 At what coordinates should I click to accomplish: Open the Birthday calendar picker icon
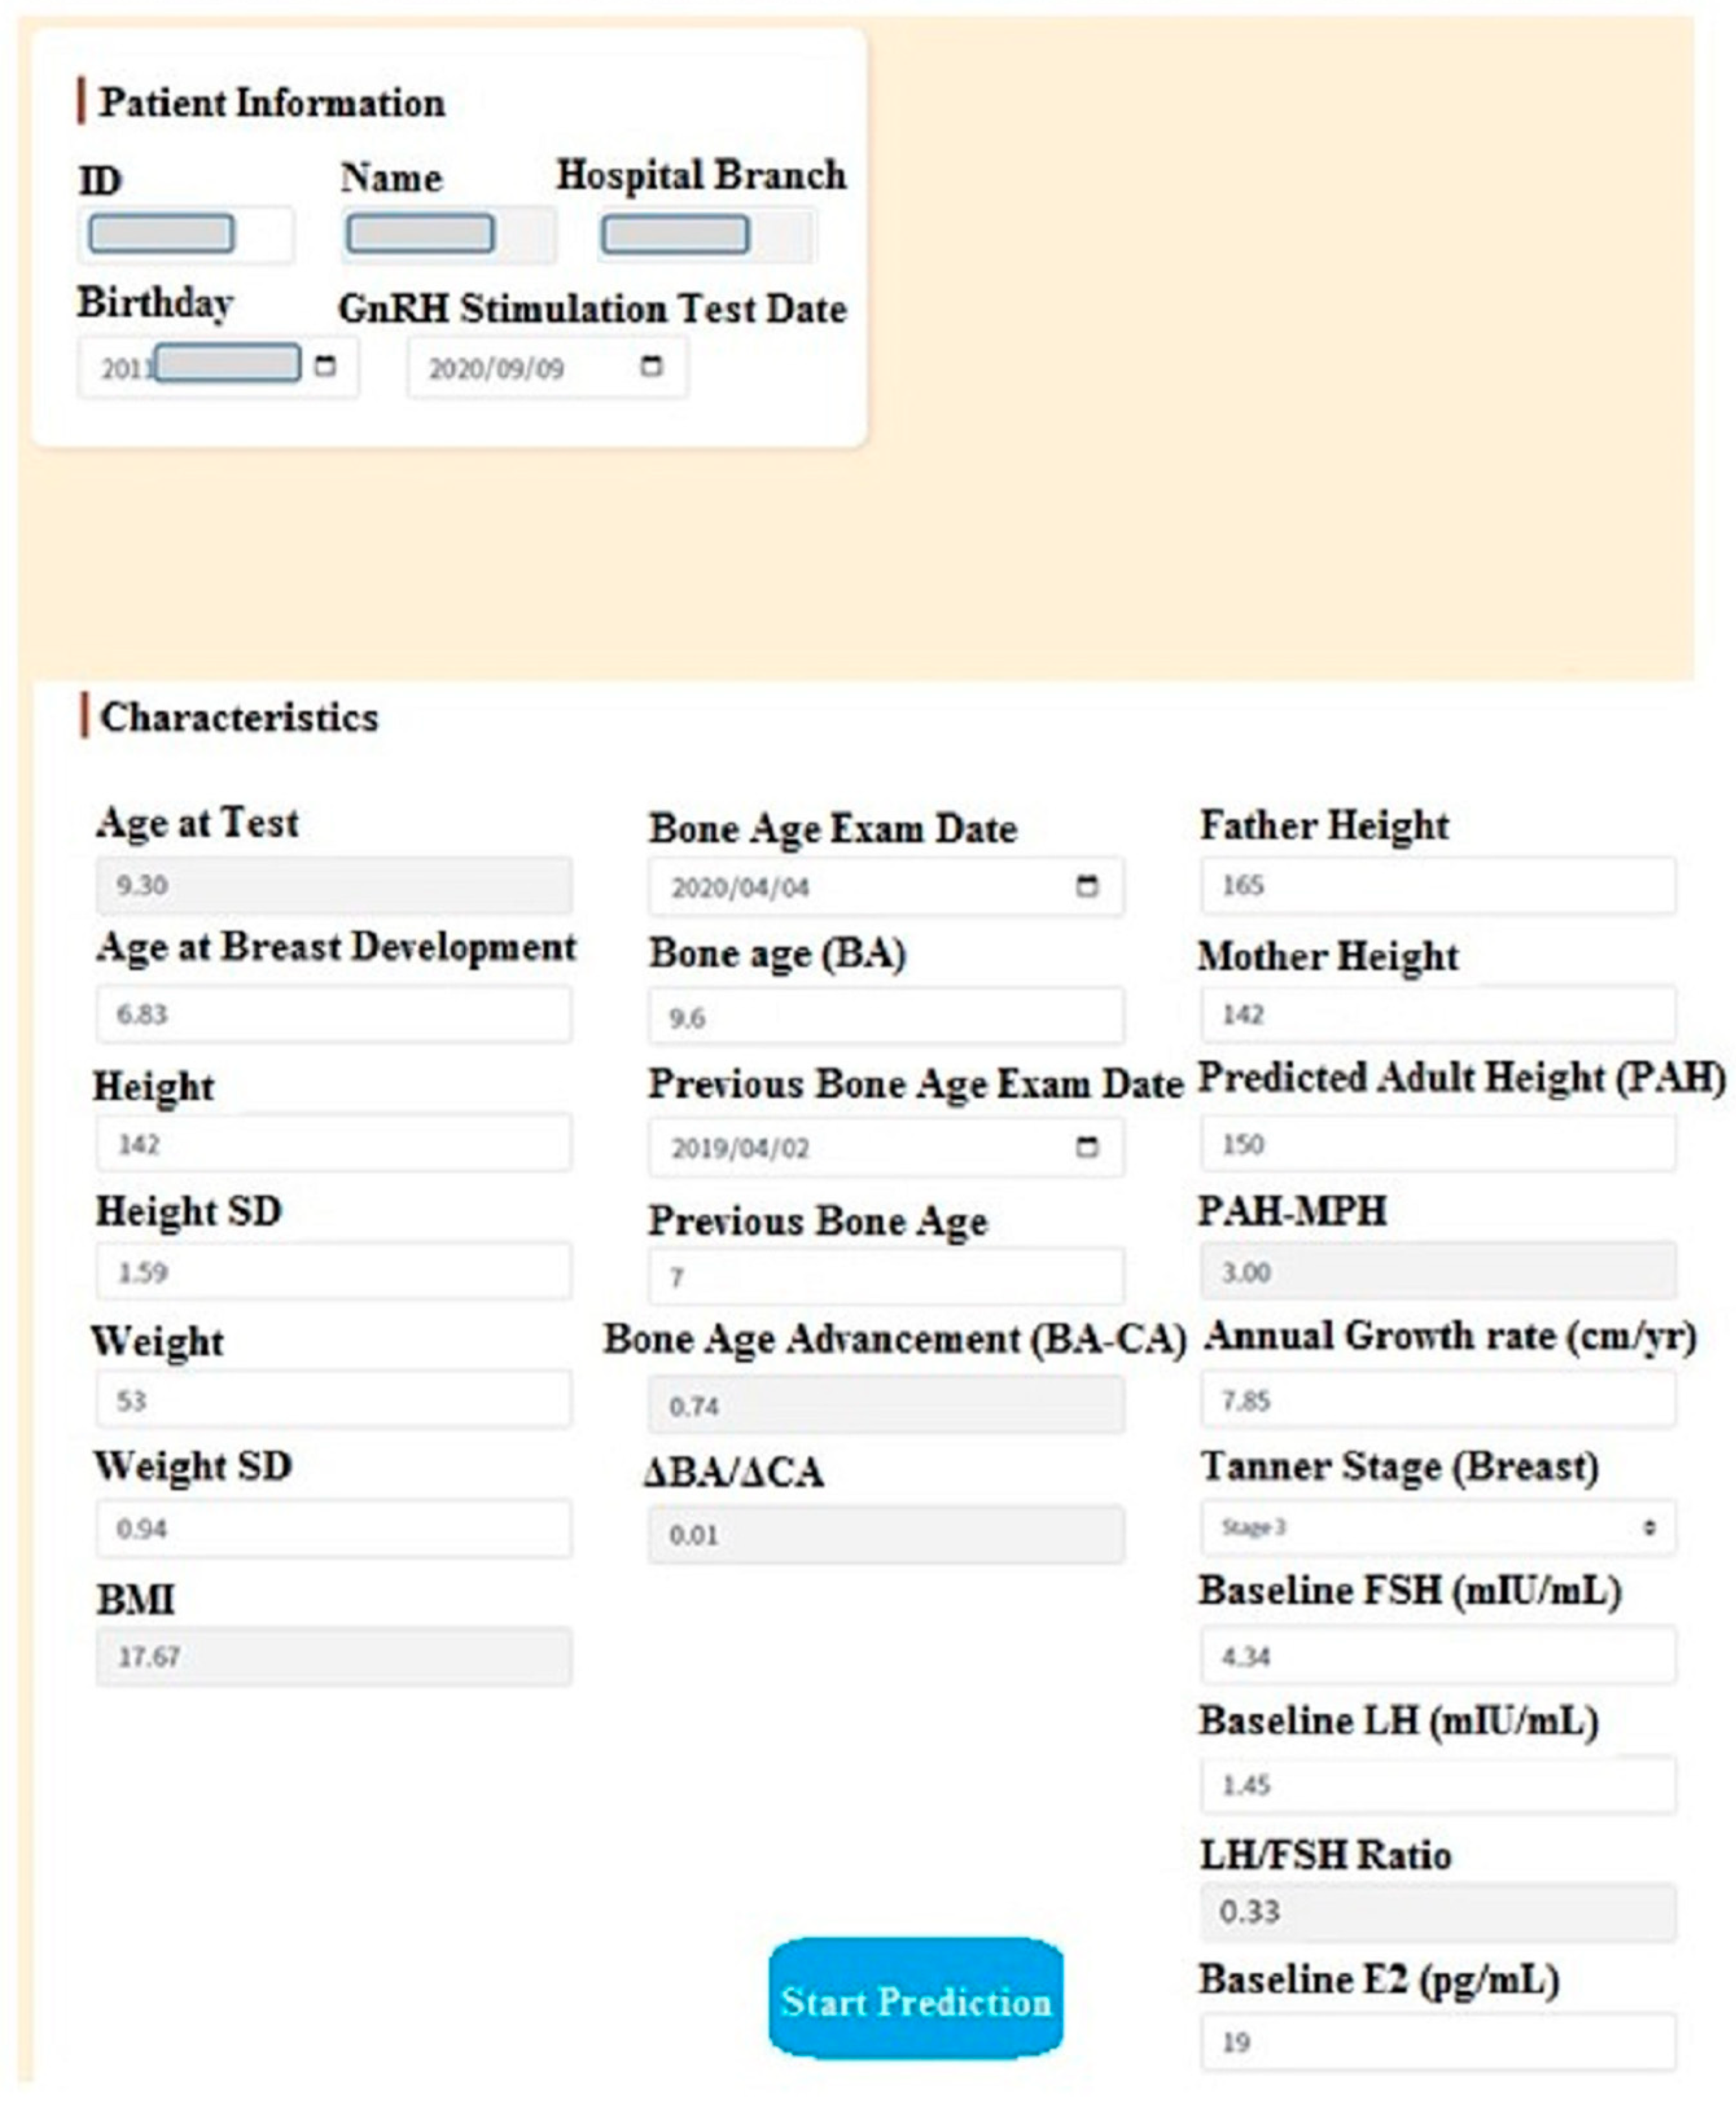[x=325, y=366]
